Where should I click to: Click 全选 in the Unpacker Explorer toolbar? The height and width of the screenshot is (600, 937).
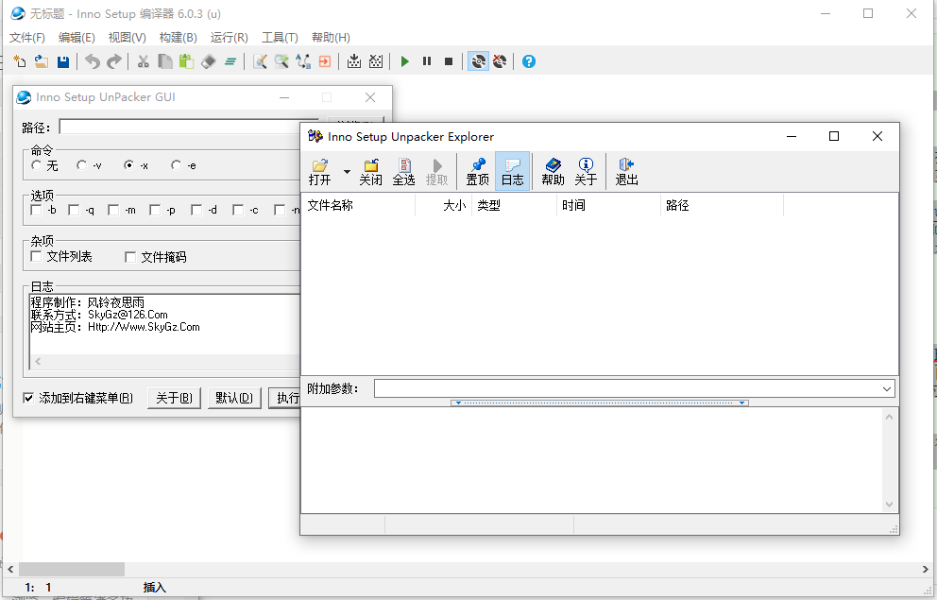coord(404,172)
